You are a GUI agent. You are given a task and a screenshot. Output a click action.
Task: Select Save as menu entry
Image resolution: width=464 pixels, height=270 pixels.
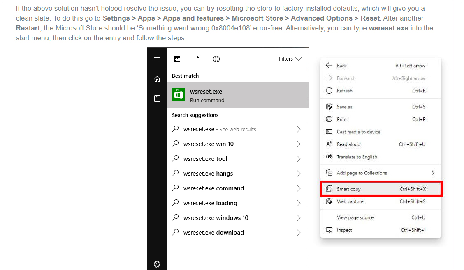[x=380, y=107]
